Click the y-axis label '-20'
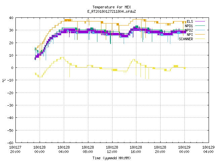 point(10,93)
